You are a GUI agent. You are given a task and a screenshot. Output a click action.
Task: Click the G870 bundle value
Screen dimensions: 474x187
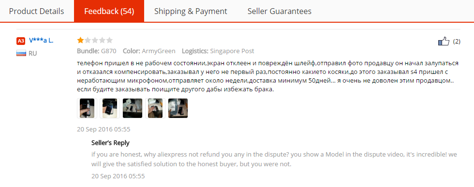108,51
